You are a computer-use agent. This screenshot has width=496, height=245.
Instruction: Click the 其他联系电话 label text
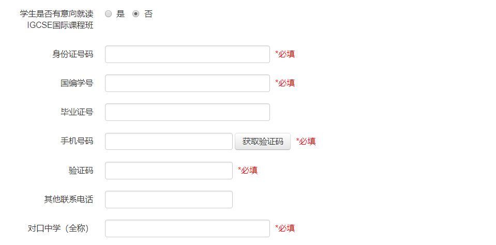(68, 200)
